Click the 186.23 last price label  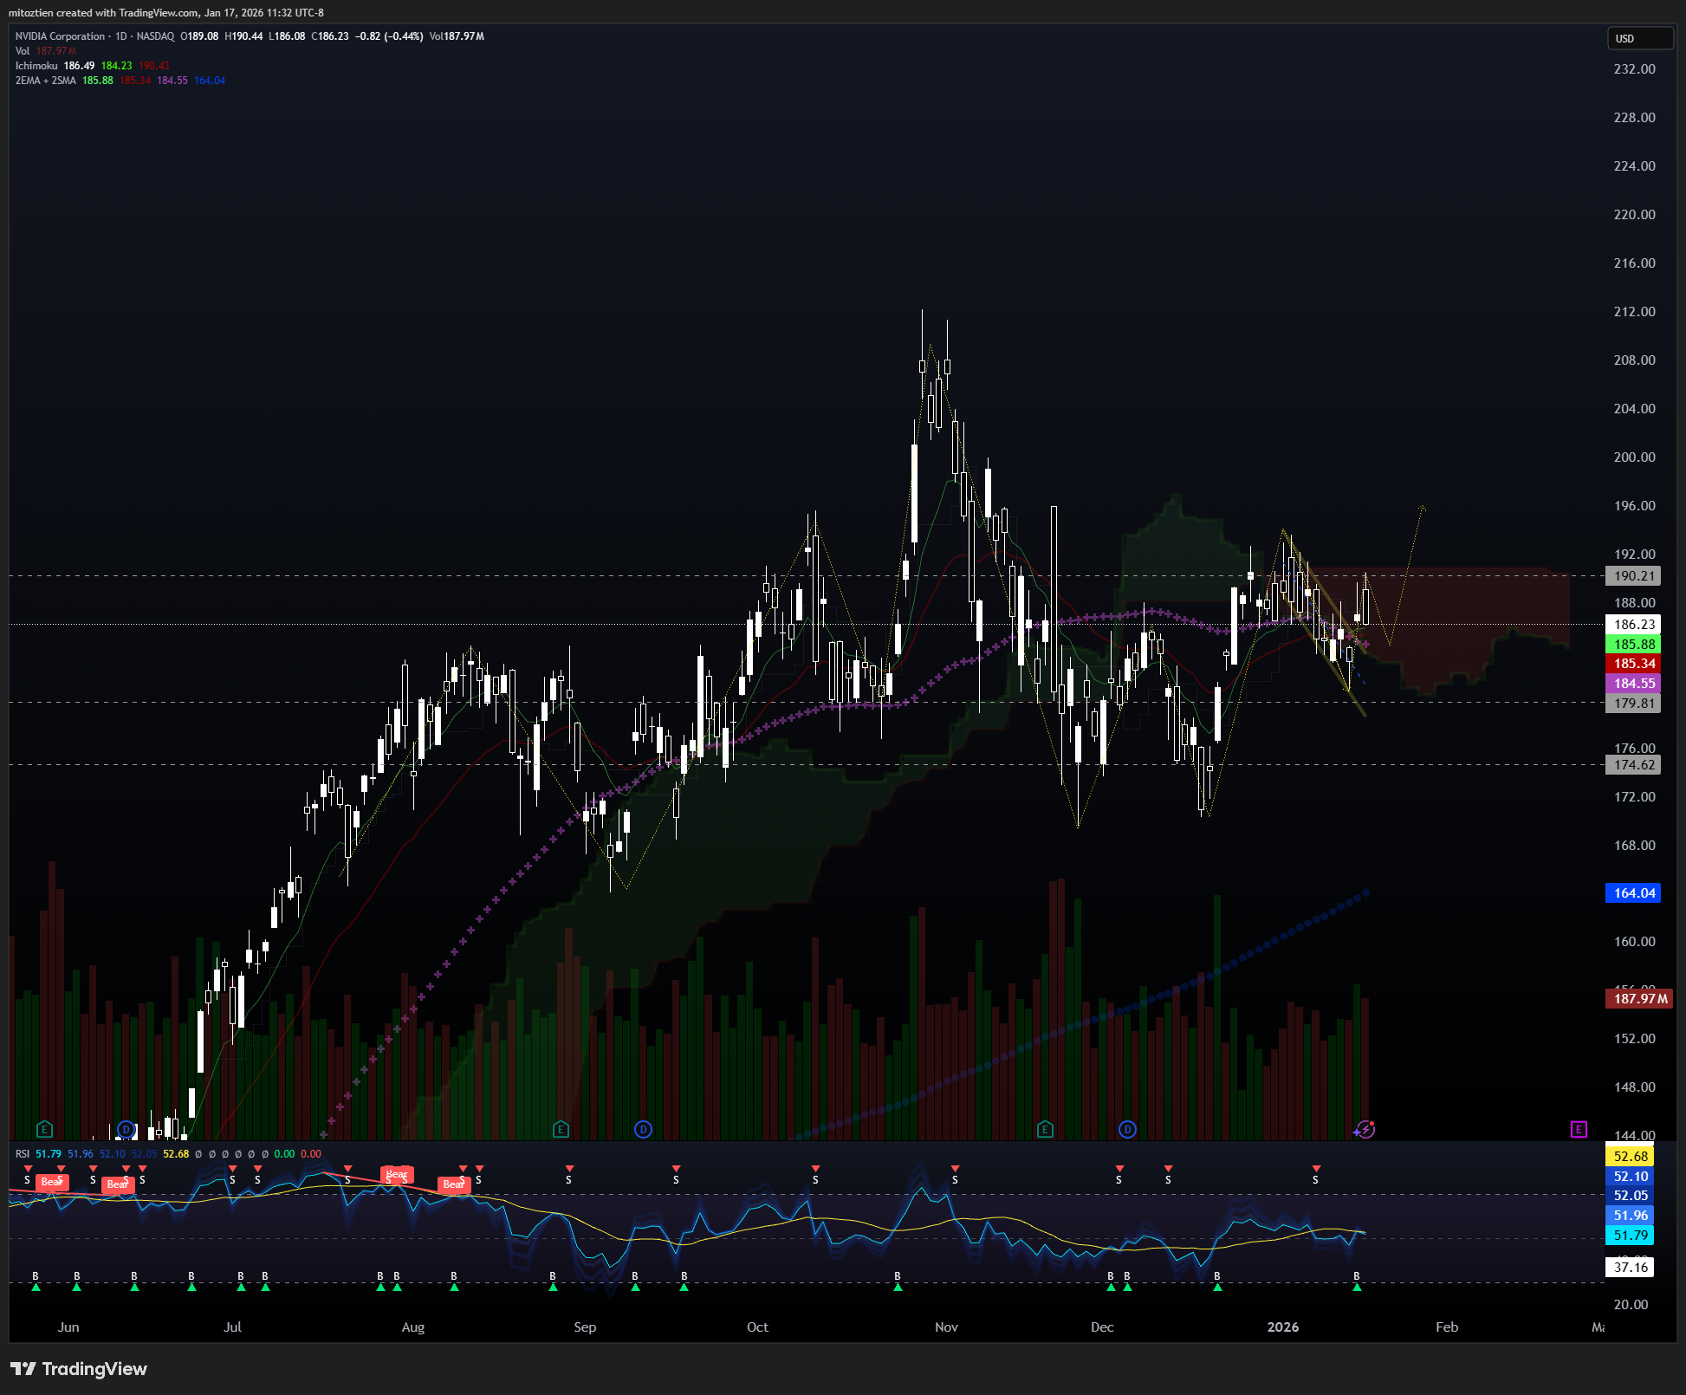tap(1634, 625)
